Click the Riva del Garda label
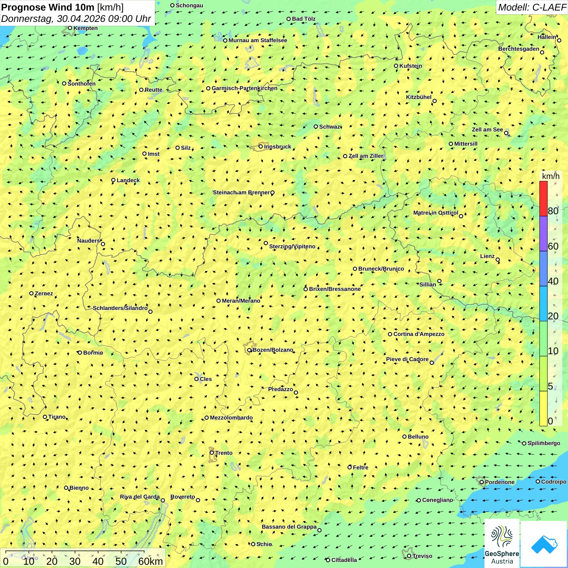Screen dimensions: 568x568 pyautogui.click(x=140, y=497)
